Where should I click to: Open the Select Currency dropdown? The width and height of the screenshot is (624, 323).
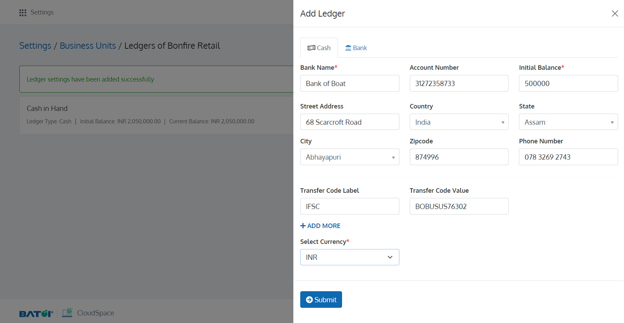pyautogui.click(x=350, y=257)
